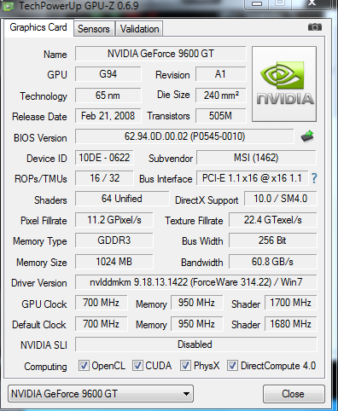This screenshot has height=411, width=338.
Task: Click the "Texture Fillrate" label
Action: point(194,221)
